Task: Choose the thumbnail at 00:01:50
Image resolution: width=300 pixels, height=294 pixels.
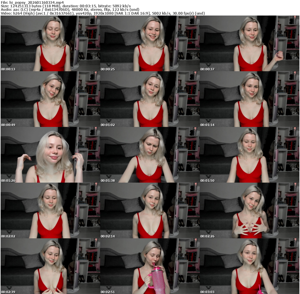Action: tap(250, 155)
